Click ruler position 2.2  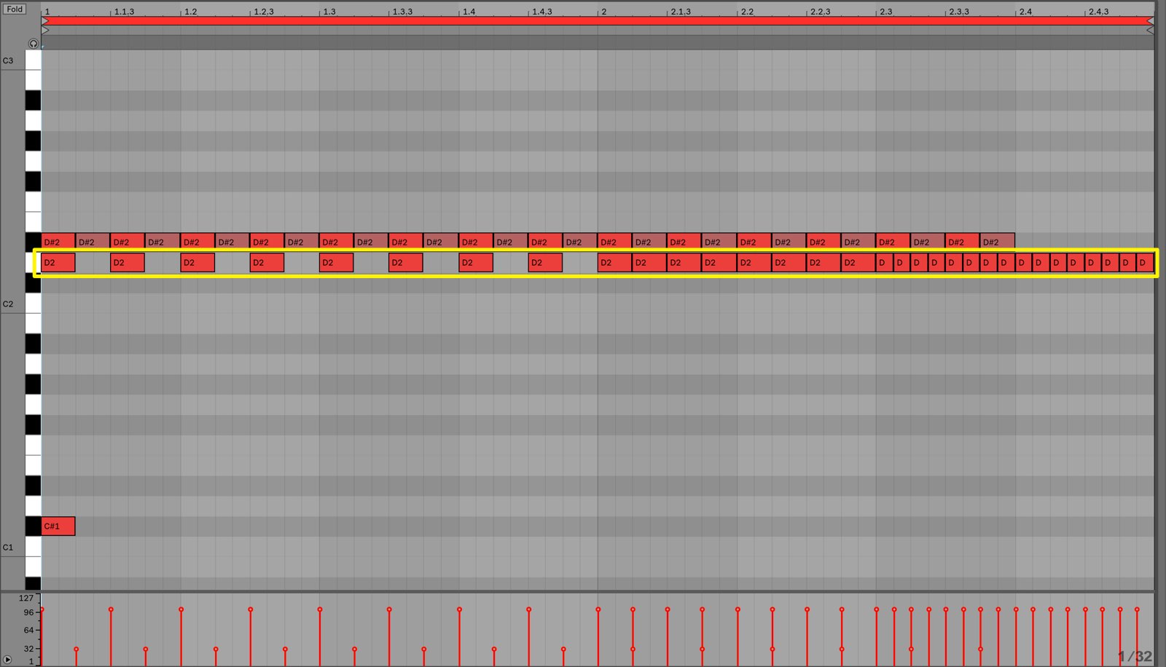(747, 12)
